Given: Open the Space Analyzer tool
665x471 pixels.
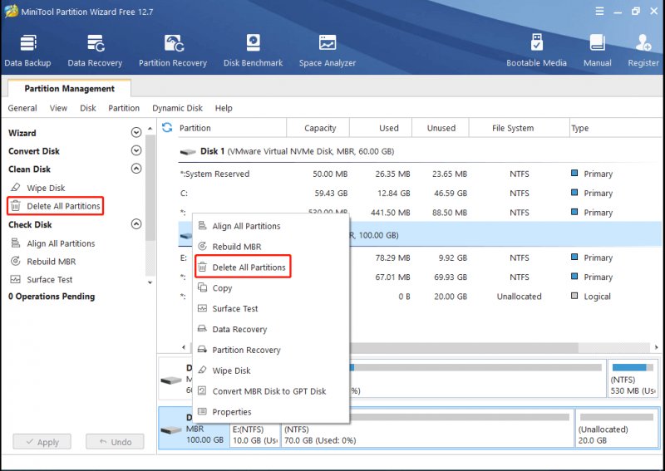Looking at the screenshot, I should click(327, 51).
